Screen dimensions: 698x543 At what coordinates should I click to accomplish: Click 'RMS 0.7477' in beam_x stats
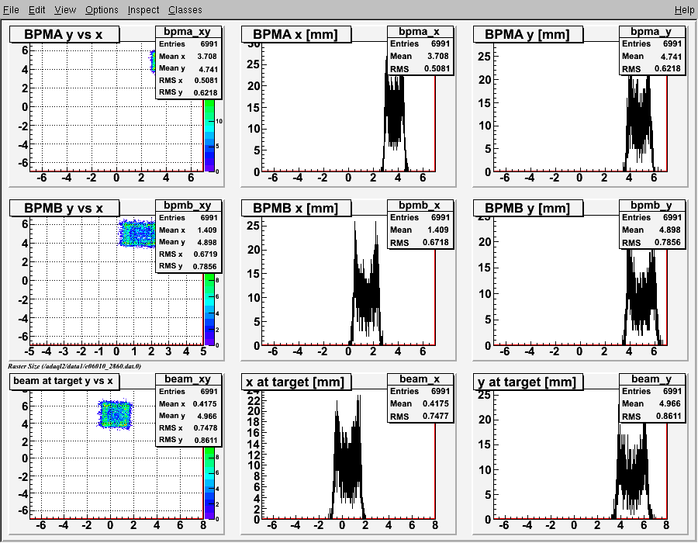[x=420, y=417]
